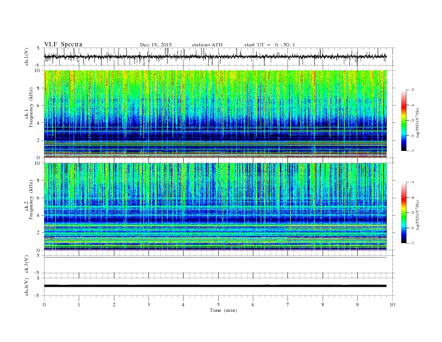442x342 pixels.
Task: Click the ch.1 PSD color bar
Action: tap(403, 120)
